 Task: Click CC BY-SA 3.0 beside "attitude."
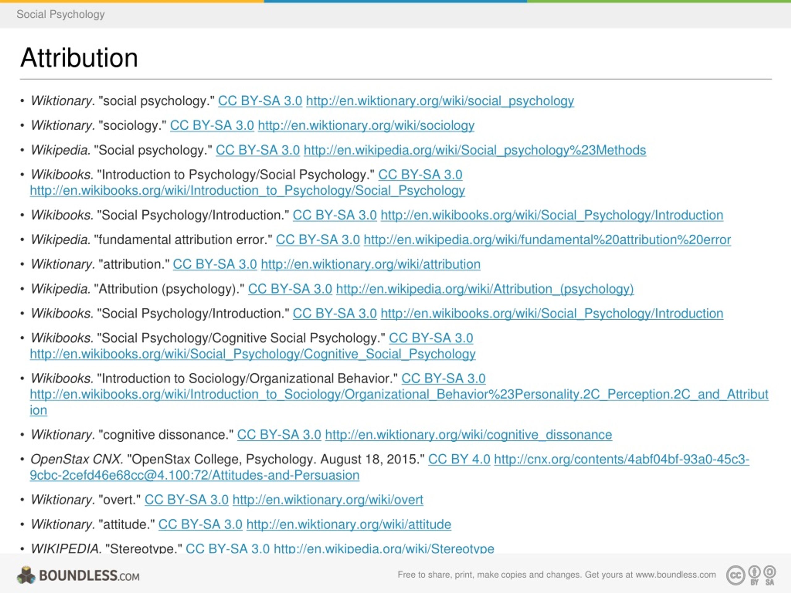[200, 524]
